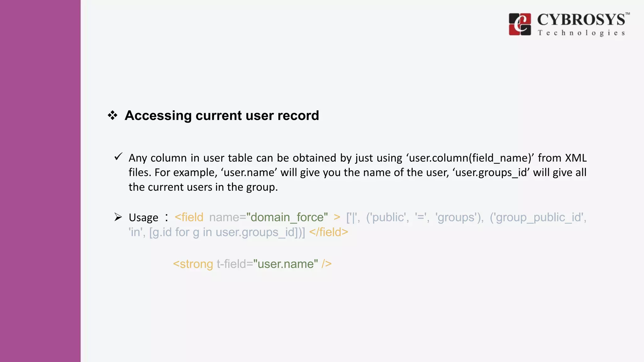The width and height of the screenshot is (644, 362).
Task: Click the 'the current users in the group' line
Action: [203, 187]
